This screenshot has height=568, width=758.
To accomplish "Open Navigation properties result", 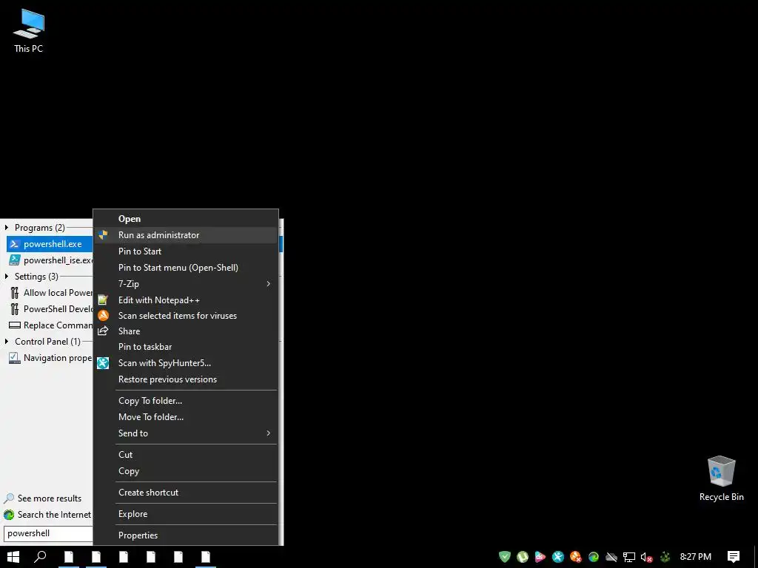I will pos(50,358).
